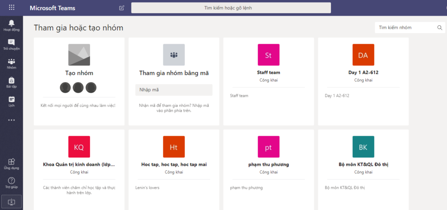Expand more apps ellipsis in sidebar

[11, 120]
